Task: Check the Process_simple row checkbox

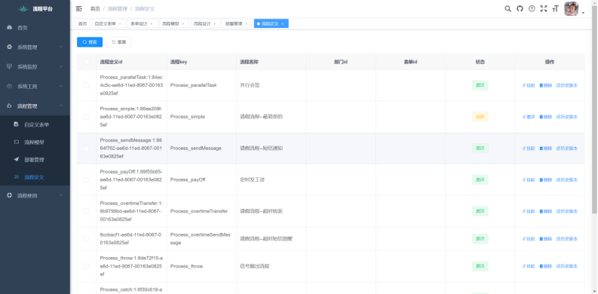Action: 86,117
